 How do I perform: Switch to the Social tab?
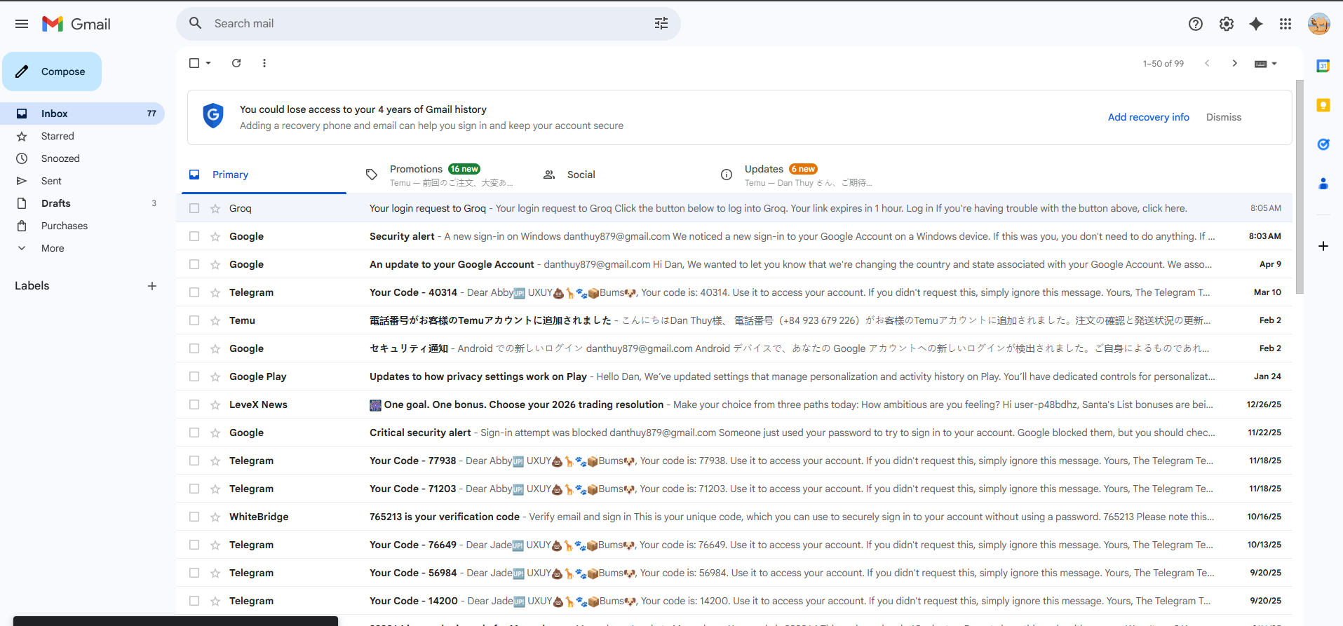coord(619,175)
